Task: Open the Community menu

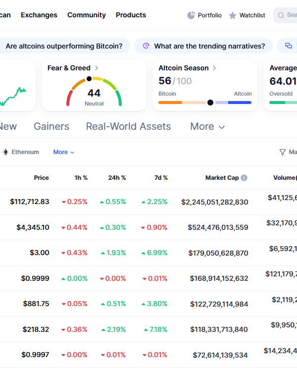Action: (x=87, y=15)
